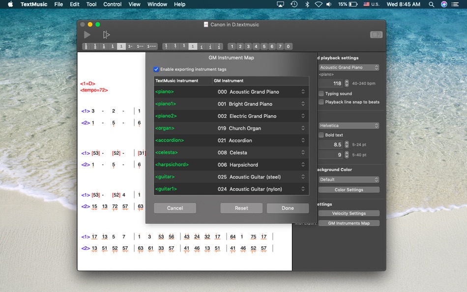Click Reset in GM Instrument Map
The height and width of the screenshot is (292, 467).
click(x=241, y=208)
